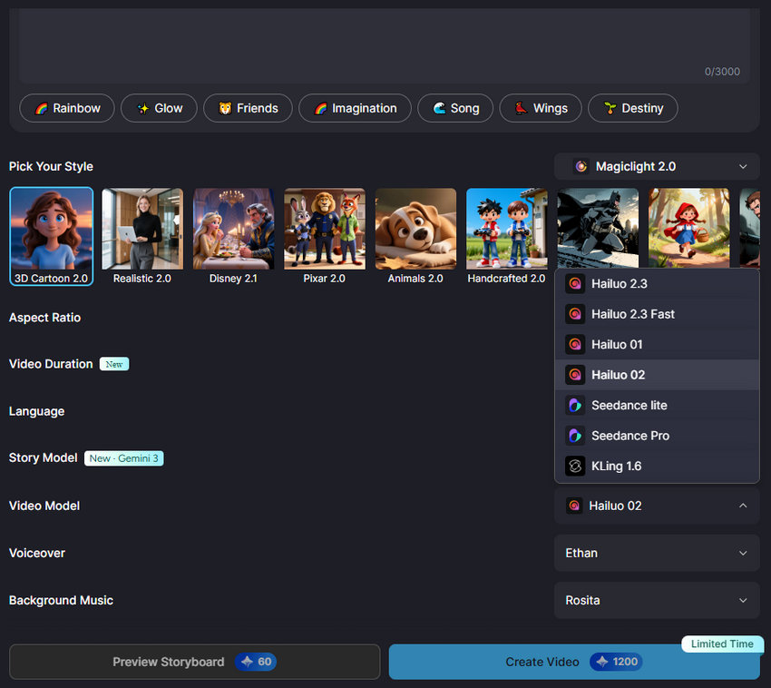Click the KLing 1.6 logo icon
Viewport: 771px width, 688px height.
click(x=575, y=466)
